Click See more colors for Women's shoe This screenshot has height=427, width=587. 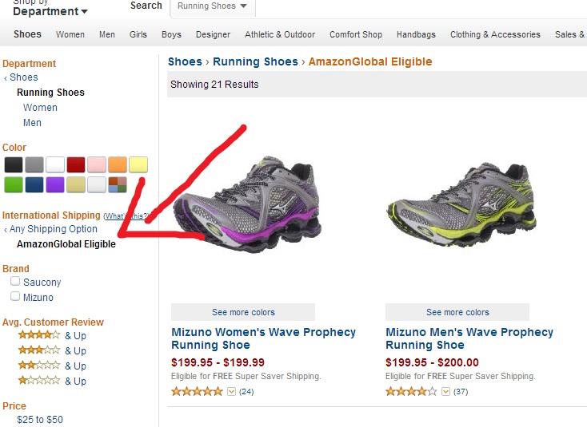[x=243, y=312]
